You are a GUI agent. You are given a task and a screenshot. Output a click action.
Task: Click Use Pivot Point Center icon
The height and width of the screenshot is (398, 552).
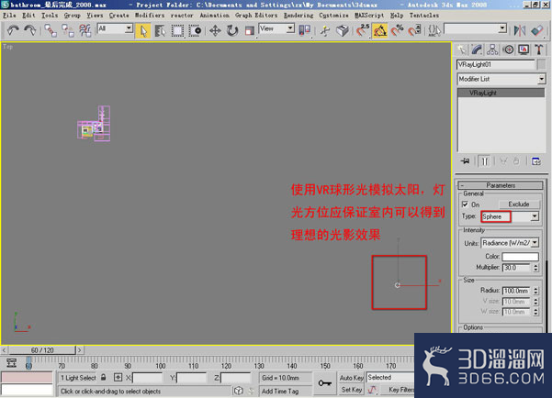[305, 30]
